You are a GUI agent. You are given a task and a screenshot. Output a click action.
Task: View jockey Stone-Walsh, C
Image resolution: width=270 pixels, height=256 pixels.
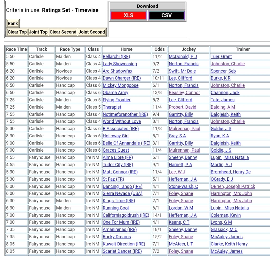[183, 186]
